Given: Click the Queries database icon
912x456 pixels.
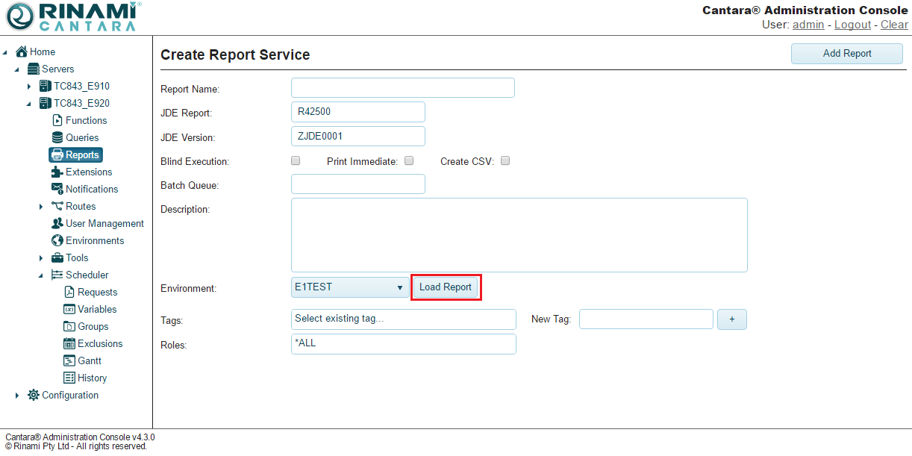Looking at the screenshot, I should coord(57,137).
